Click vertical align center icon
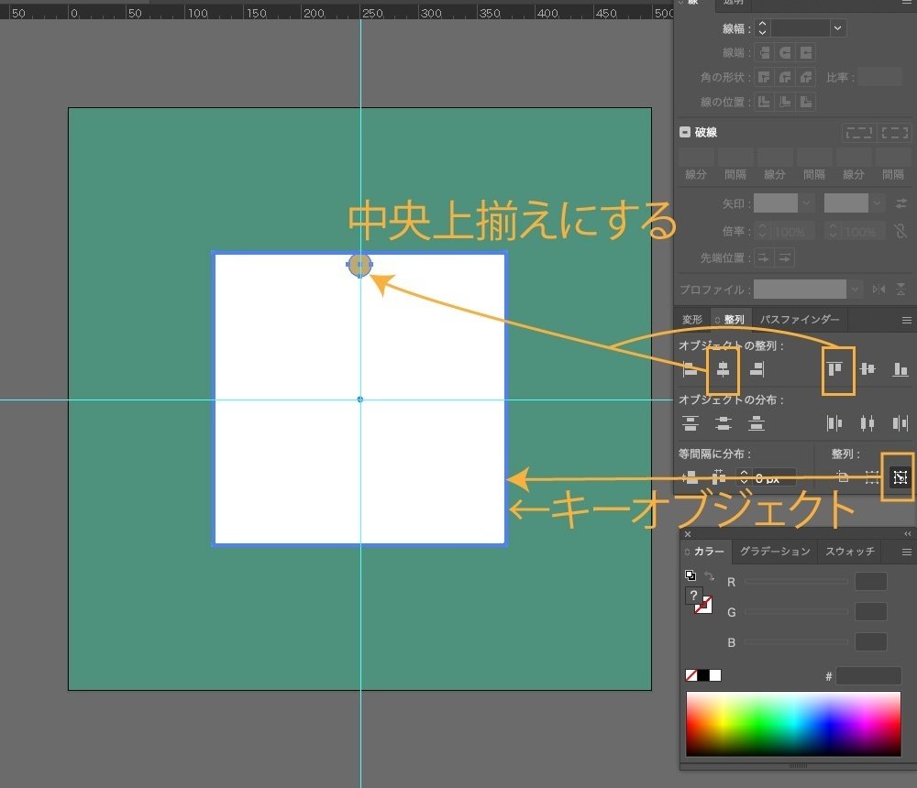The height and width of the screenshot is (788, 917). (x=867, y=369)
